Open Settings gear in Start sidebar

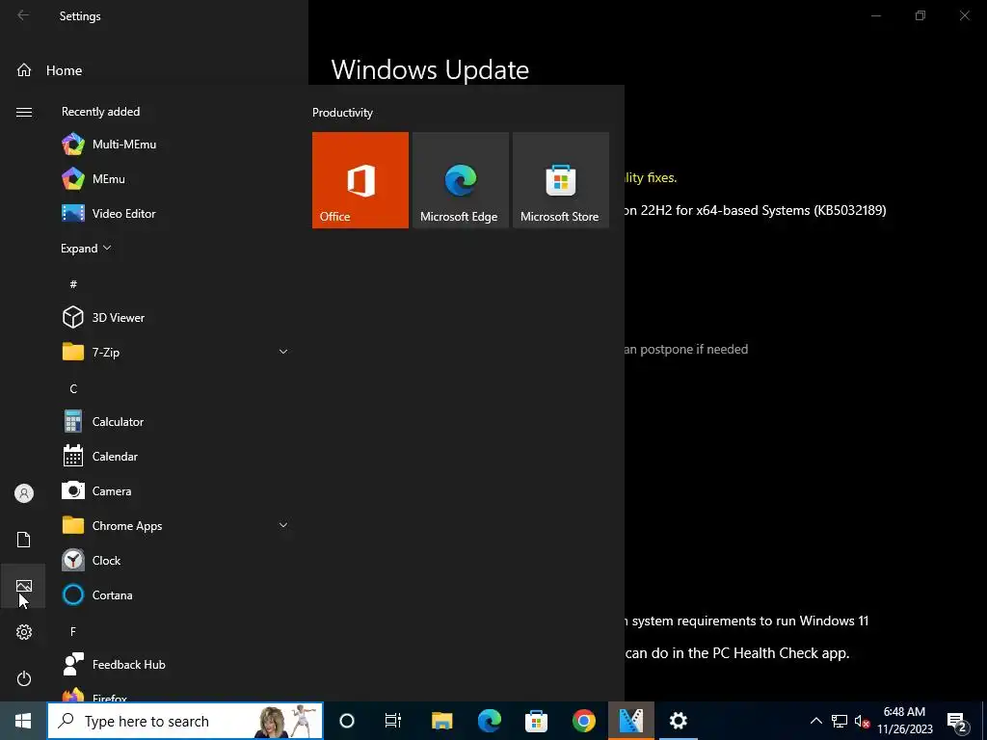(x=23, y=632)
